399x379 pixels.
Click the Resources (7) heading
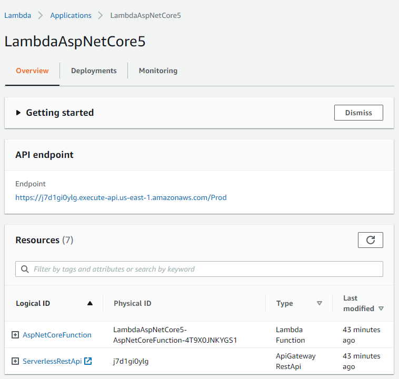[x=44, y=240]
